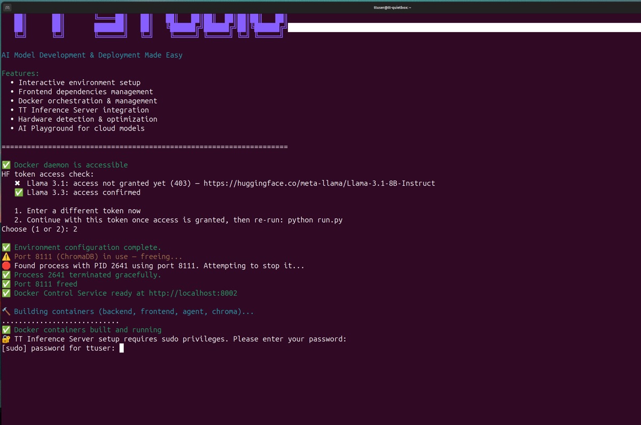Click the check beside Docker containers built and running

coord(6,330)
